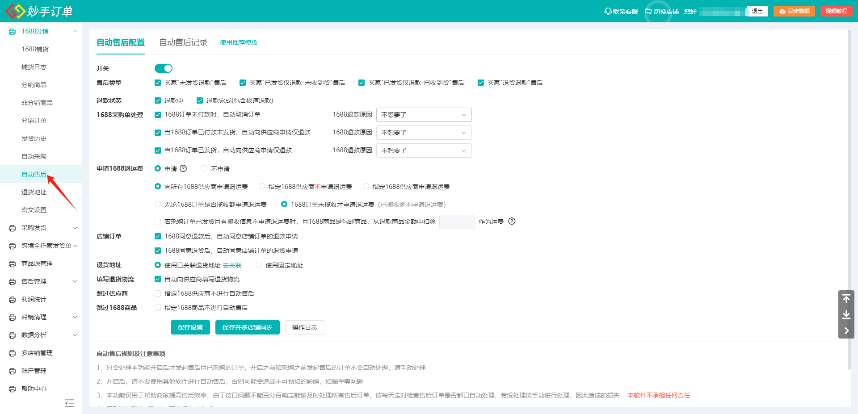858x414 pixels.
Task: Select 无论1688订单是否揽收都申请退运费 radio
Action: (158, 204)
